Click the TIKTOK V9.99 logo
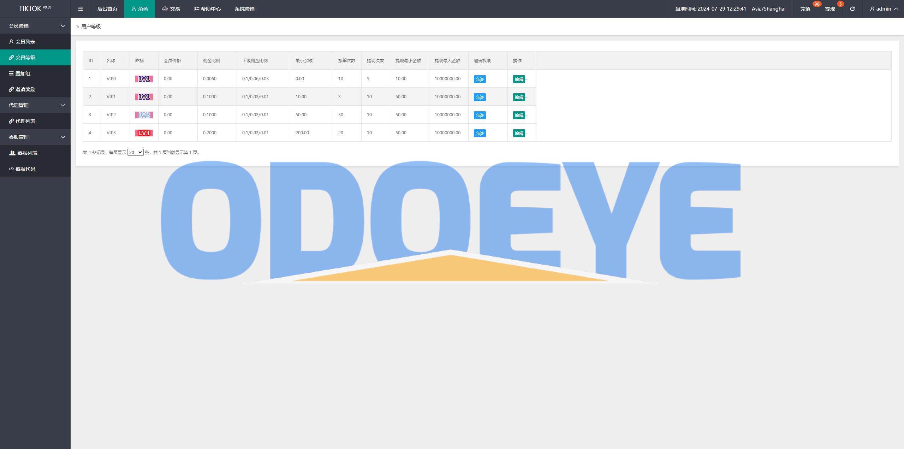 [x=35, y=8]
